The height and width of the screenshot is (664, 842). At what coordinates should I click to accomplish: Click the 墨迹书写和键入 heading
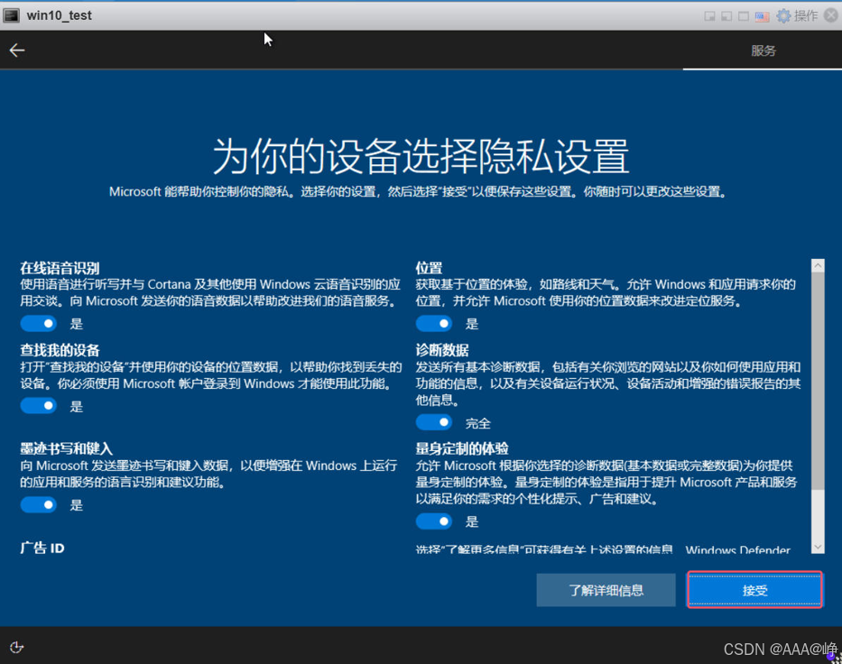point(66,448)
